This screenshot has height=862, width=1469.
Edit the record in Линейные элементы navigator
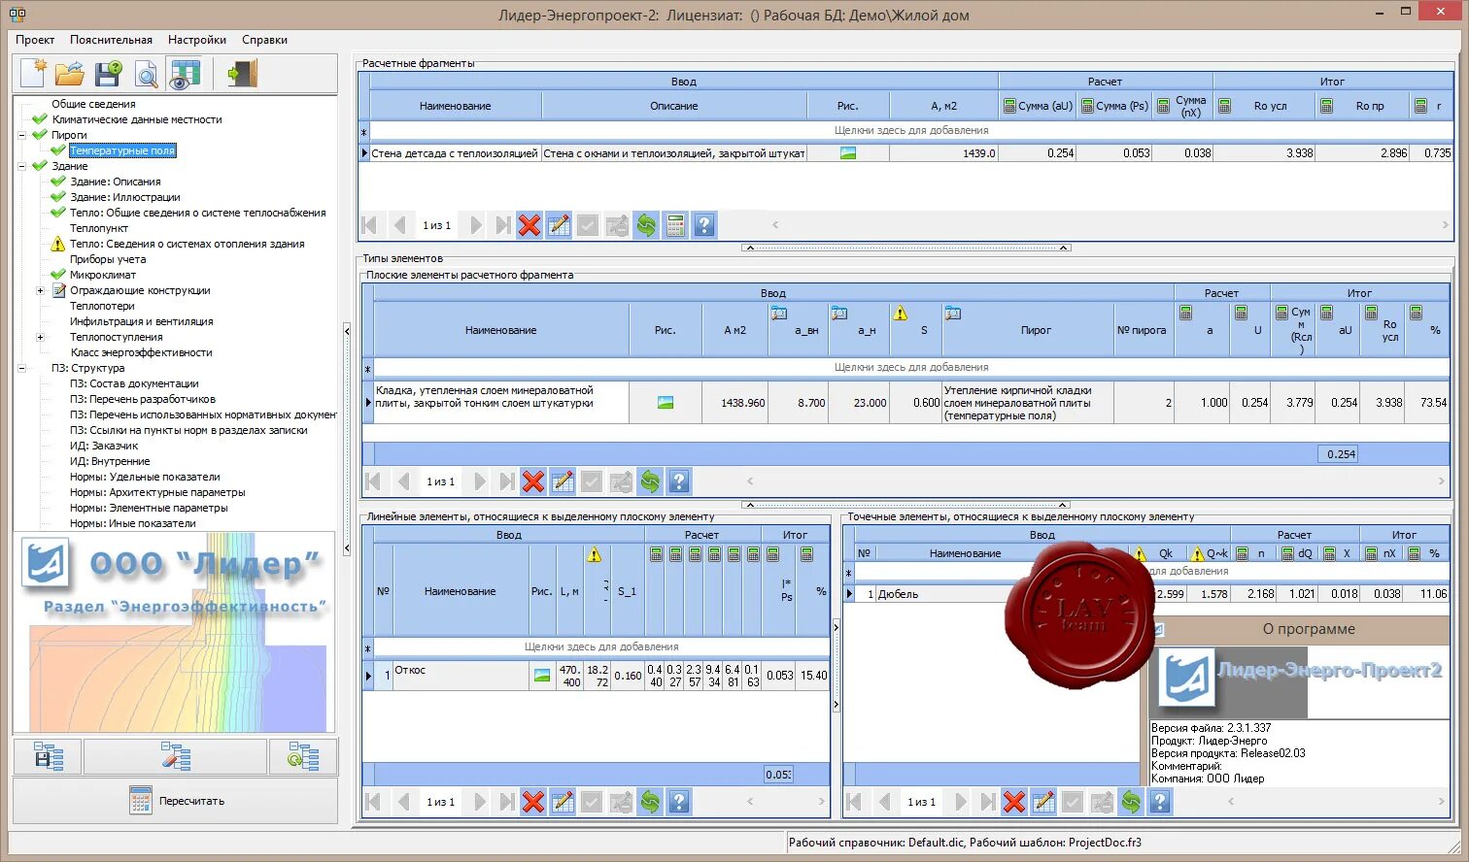[563, 802]
